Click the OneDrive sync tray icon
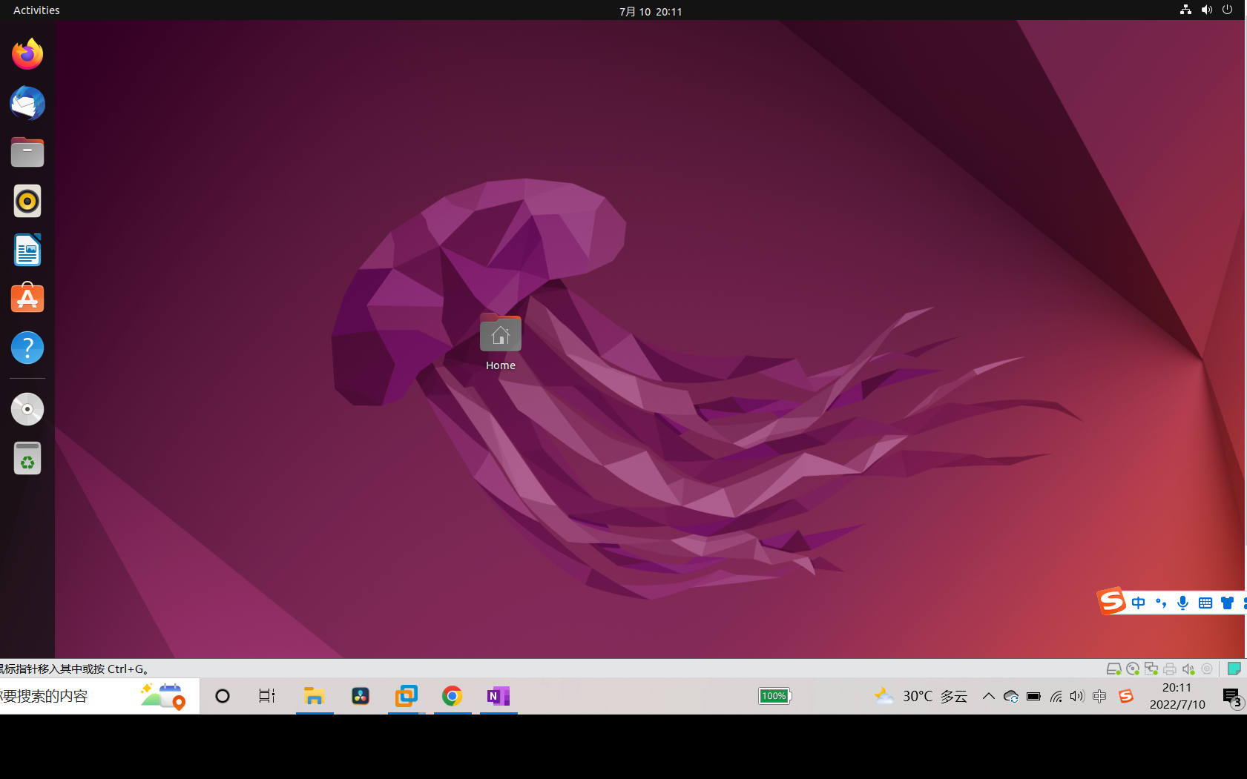The height and width of the screenshot is (779, 1247). click(1011, 696)
